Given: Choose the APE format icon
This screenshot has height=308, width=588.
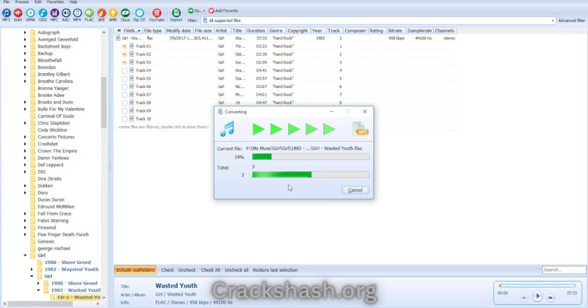Looking at the screenshot, I should point(101,13).
